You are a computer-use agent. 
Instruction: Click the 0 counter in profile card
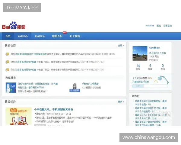(x=163, y=67)
